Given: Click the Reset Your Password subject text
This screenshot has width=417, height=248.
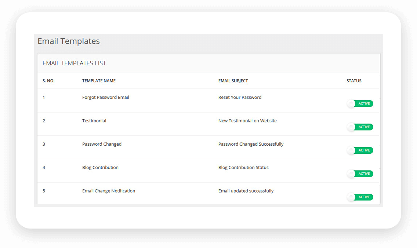Looking at the screenshot, I should coord(240,97).
